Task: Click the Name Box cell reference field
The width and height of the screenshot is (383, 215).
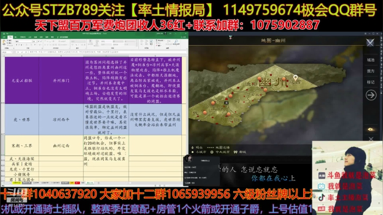Action: 6,52
